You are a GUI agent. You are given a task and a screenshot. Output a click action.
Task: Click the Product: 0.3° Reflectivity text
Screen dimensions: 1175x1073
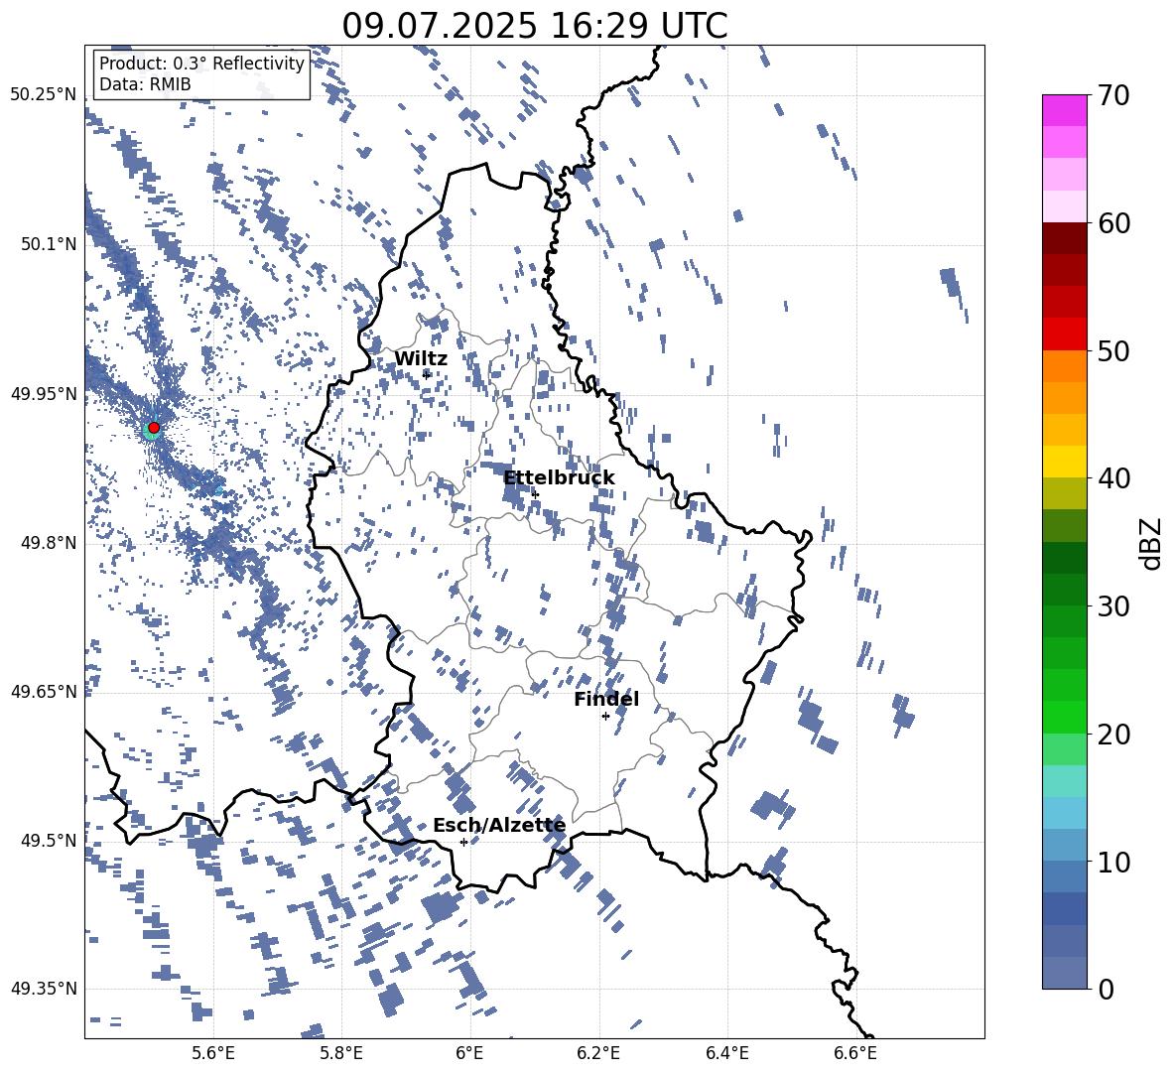pos(201,63)
